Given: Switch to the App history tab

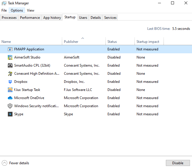Looking at the screenshot, I should [52, 18].
